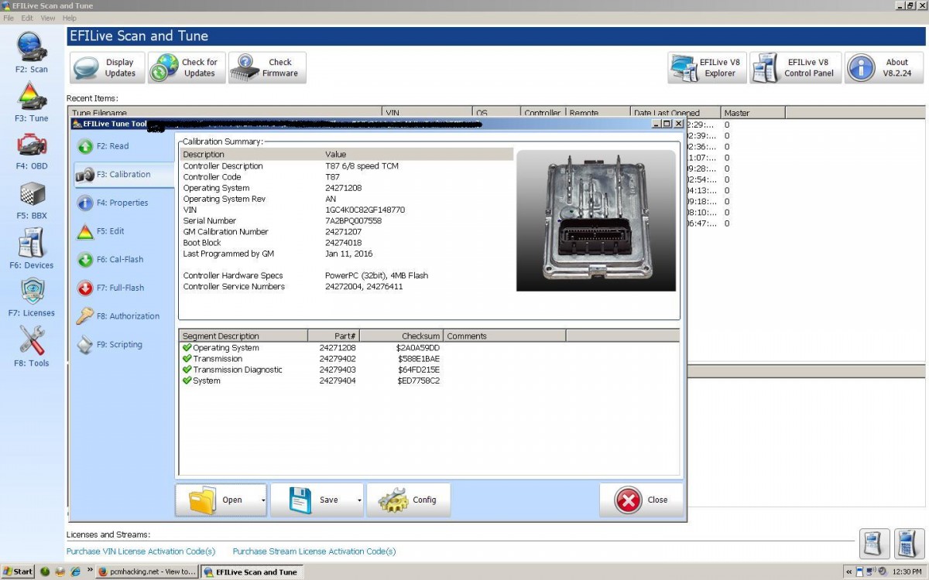Click Check for Updates button

[187, 68]
